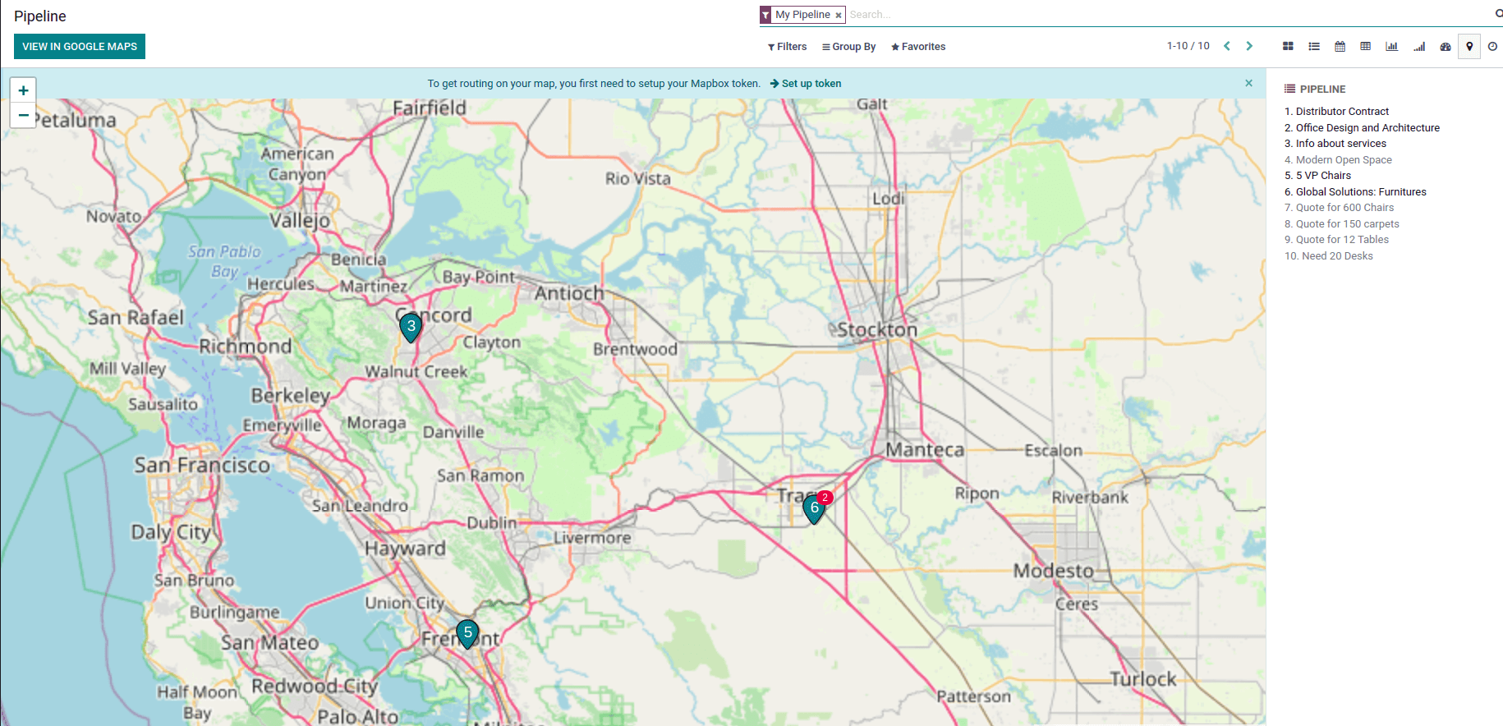Image resolution: width=1503 pixels, height=726 pixels.
Task: Switch to Kanban view
Action: [x=1288, y=47]
